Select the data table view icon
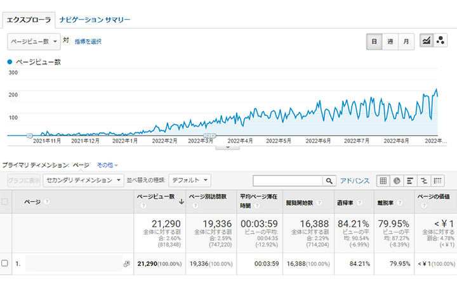The width and height of the screenshot is (457, 285). pyautogui.click(x=383, y=181)
